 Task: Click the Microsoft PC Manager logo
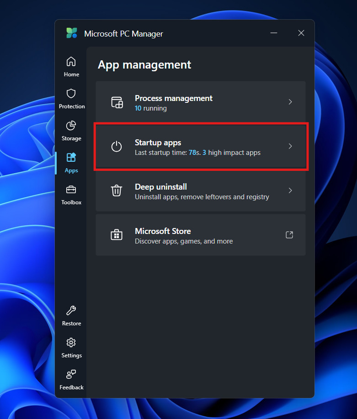72,33
